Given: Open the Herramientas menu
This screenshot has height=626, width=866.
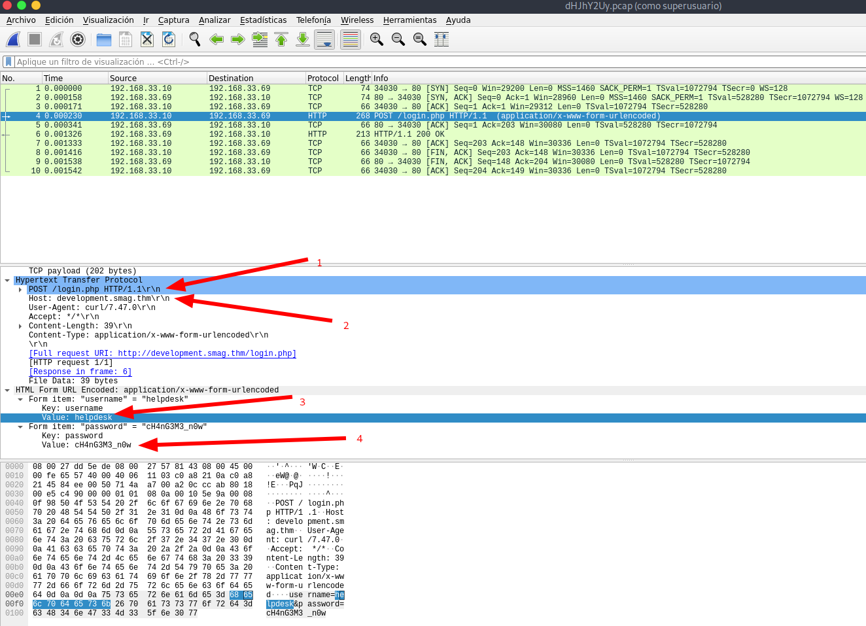Looking at the screenshot, I should pos(409,20).
